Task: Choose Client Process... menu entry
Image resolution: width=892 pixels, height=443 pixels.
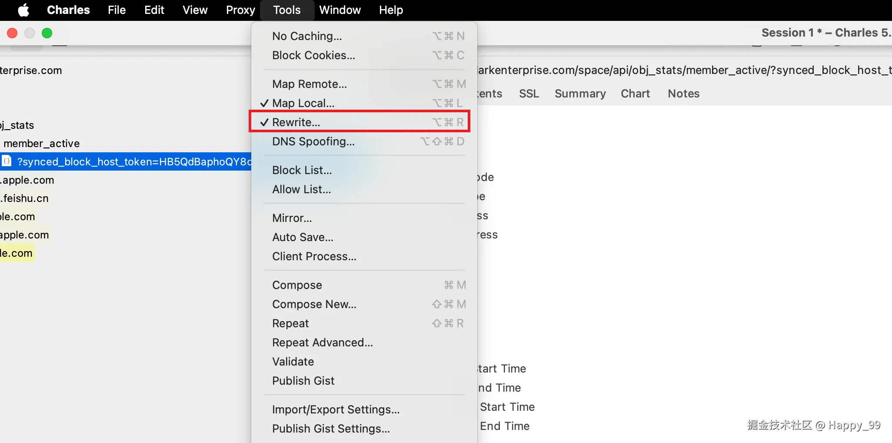Action: point(364,256)
